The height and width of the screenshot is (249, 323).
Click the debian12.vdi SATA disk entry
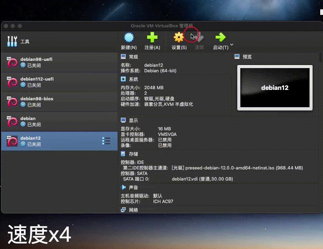pyautogui.click(x=202, y=179)
